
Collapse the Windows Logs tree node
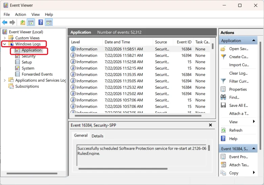pyautogui.click(x=5, y=44)
